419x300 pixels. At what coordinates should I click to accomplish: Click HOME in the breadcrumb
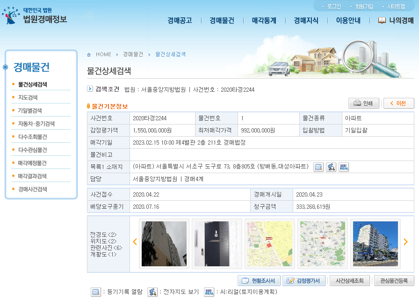click(103, 55)
